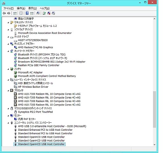Click the Uninstall device icon with red X

[49, 13]
